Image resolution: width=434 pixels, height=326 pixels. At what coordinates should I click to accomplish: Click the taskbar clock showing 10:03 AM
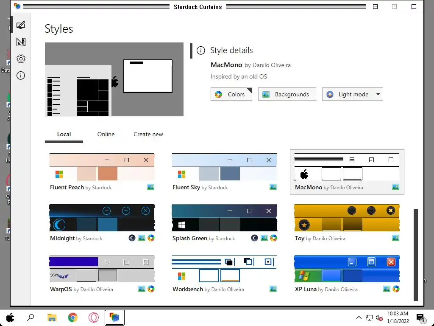398,318
